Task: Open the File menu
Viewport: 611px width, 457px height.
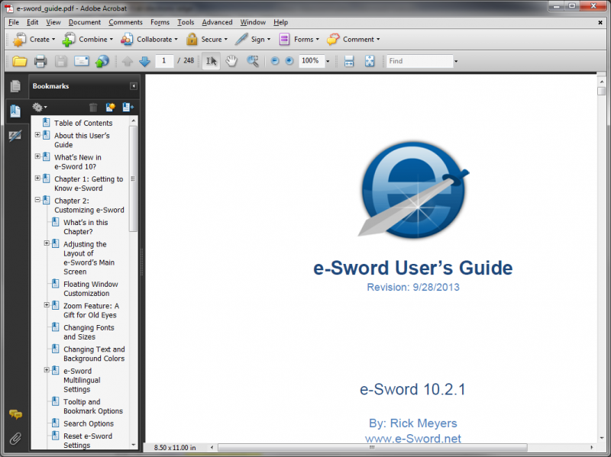Action: pos(14,23)
